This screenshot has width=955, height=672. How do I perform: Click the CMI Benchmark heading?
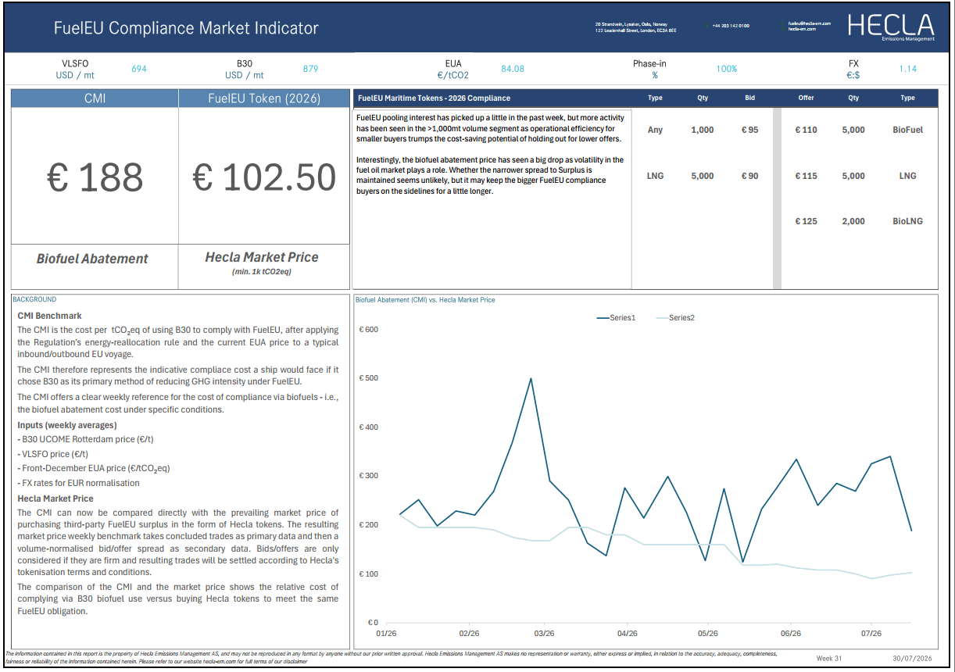pyautogui.click(x=49, y=316)
